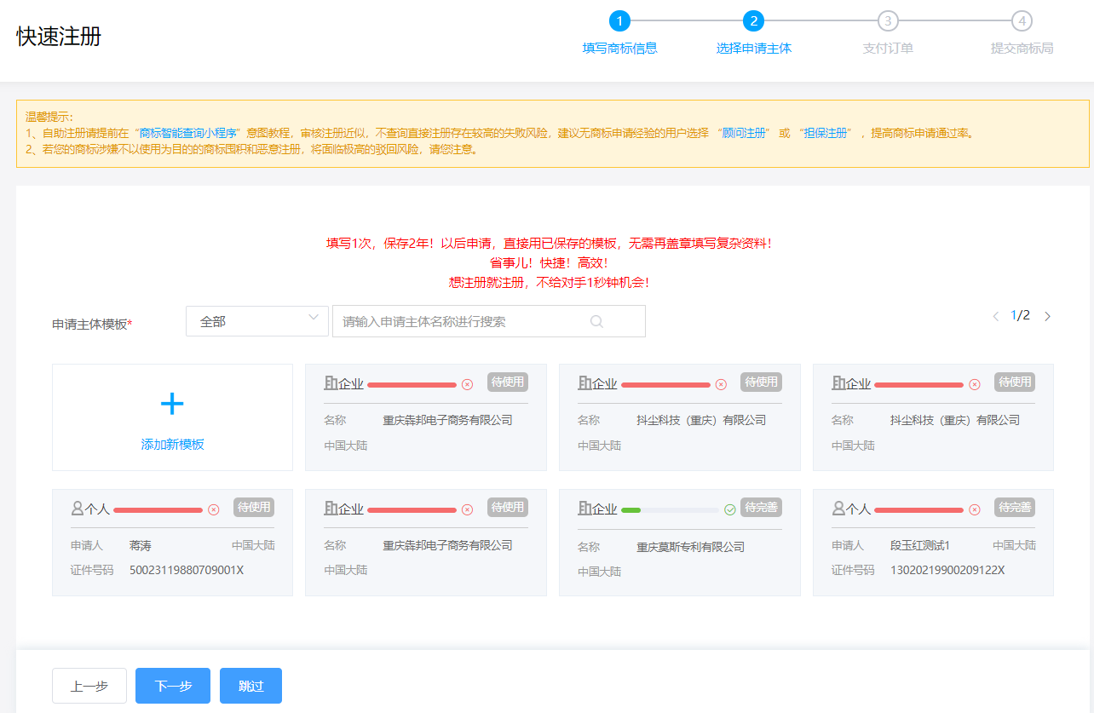Focus the 申请主体名称 search input

489,321
